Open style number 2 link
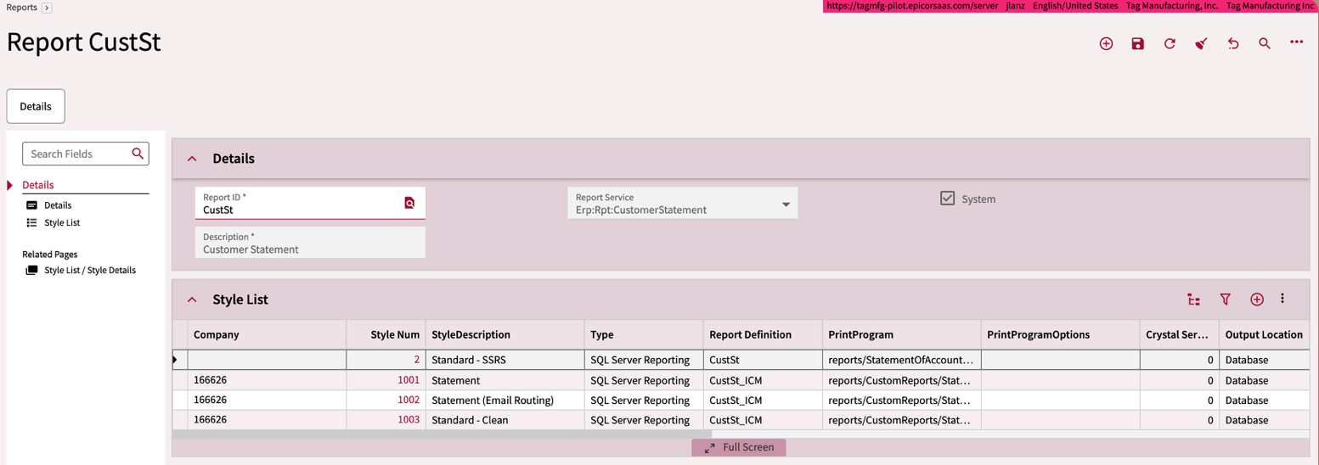Image resolution: width=1319 pixels, height=465 pixels. tap(417, 360)
